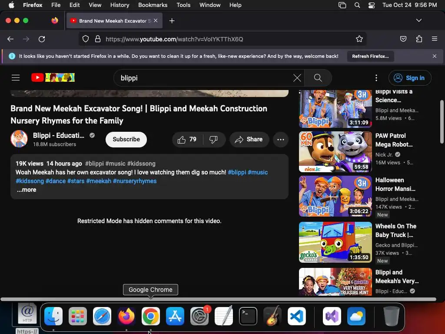This screenshot has height=334, width=445.
Task: Click Refresh Firefox button
Action: (370, 56)
